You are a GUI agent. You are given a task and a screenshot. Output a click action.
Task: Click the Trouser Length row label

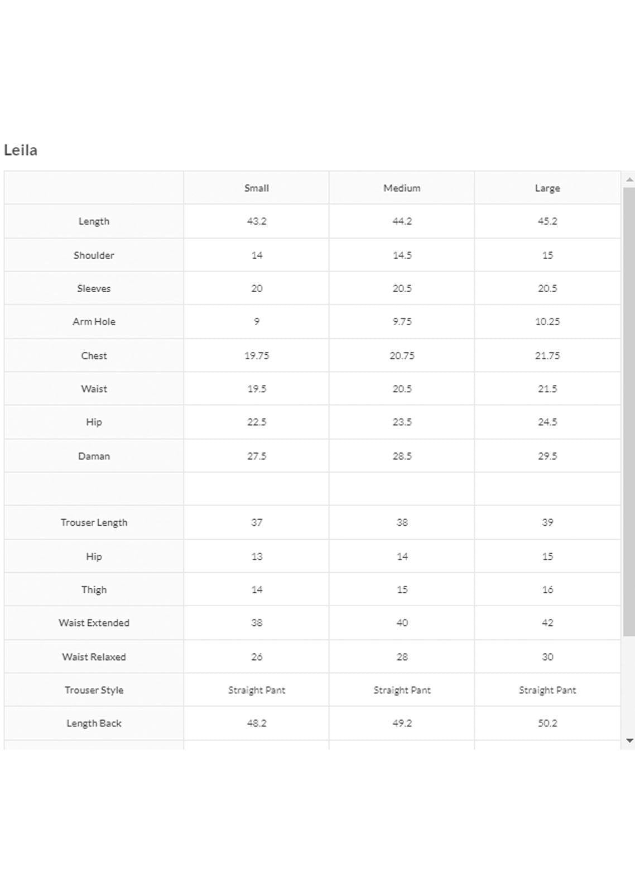tap(94, 523)
